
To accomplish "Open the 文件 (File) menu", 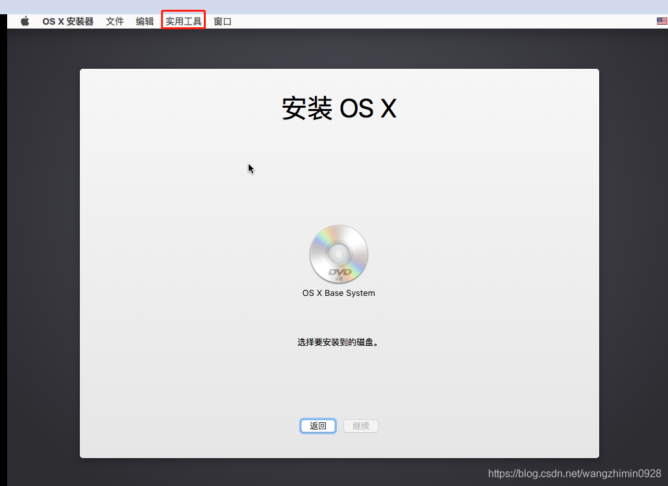I will [115, 21].
